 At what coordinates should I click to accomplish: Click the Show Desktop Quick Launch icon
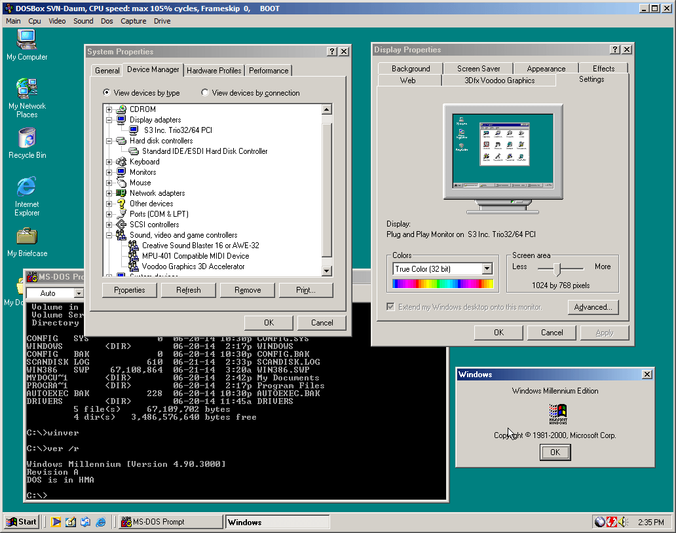[x=71, y=522]
